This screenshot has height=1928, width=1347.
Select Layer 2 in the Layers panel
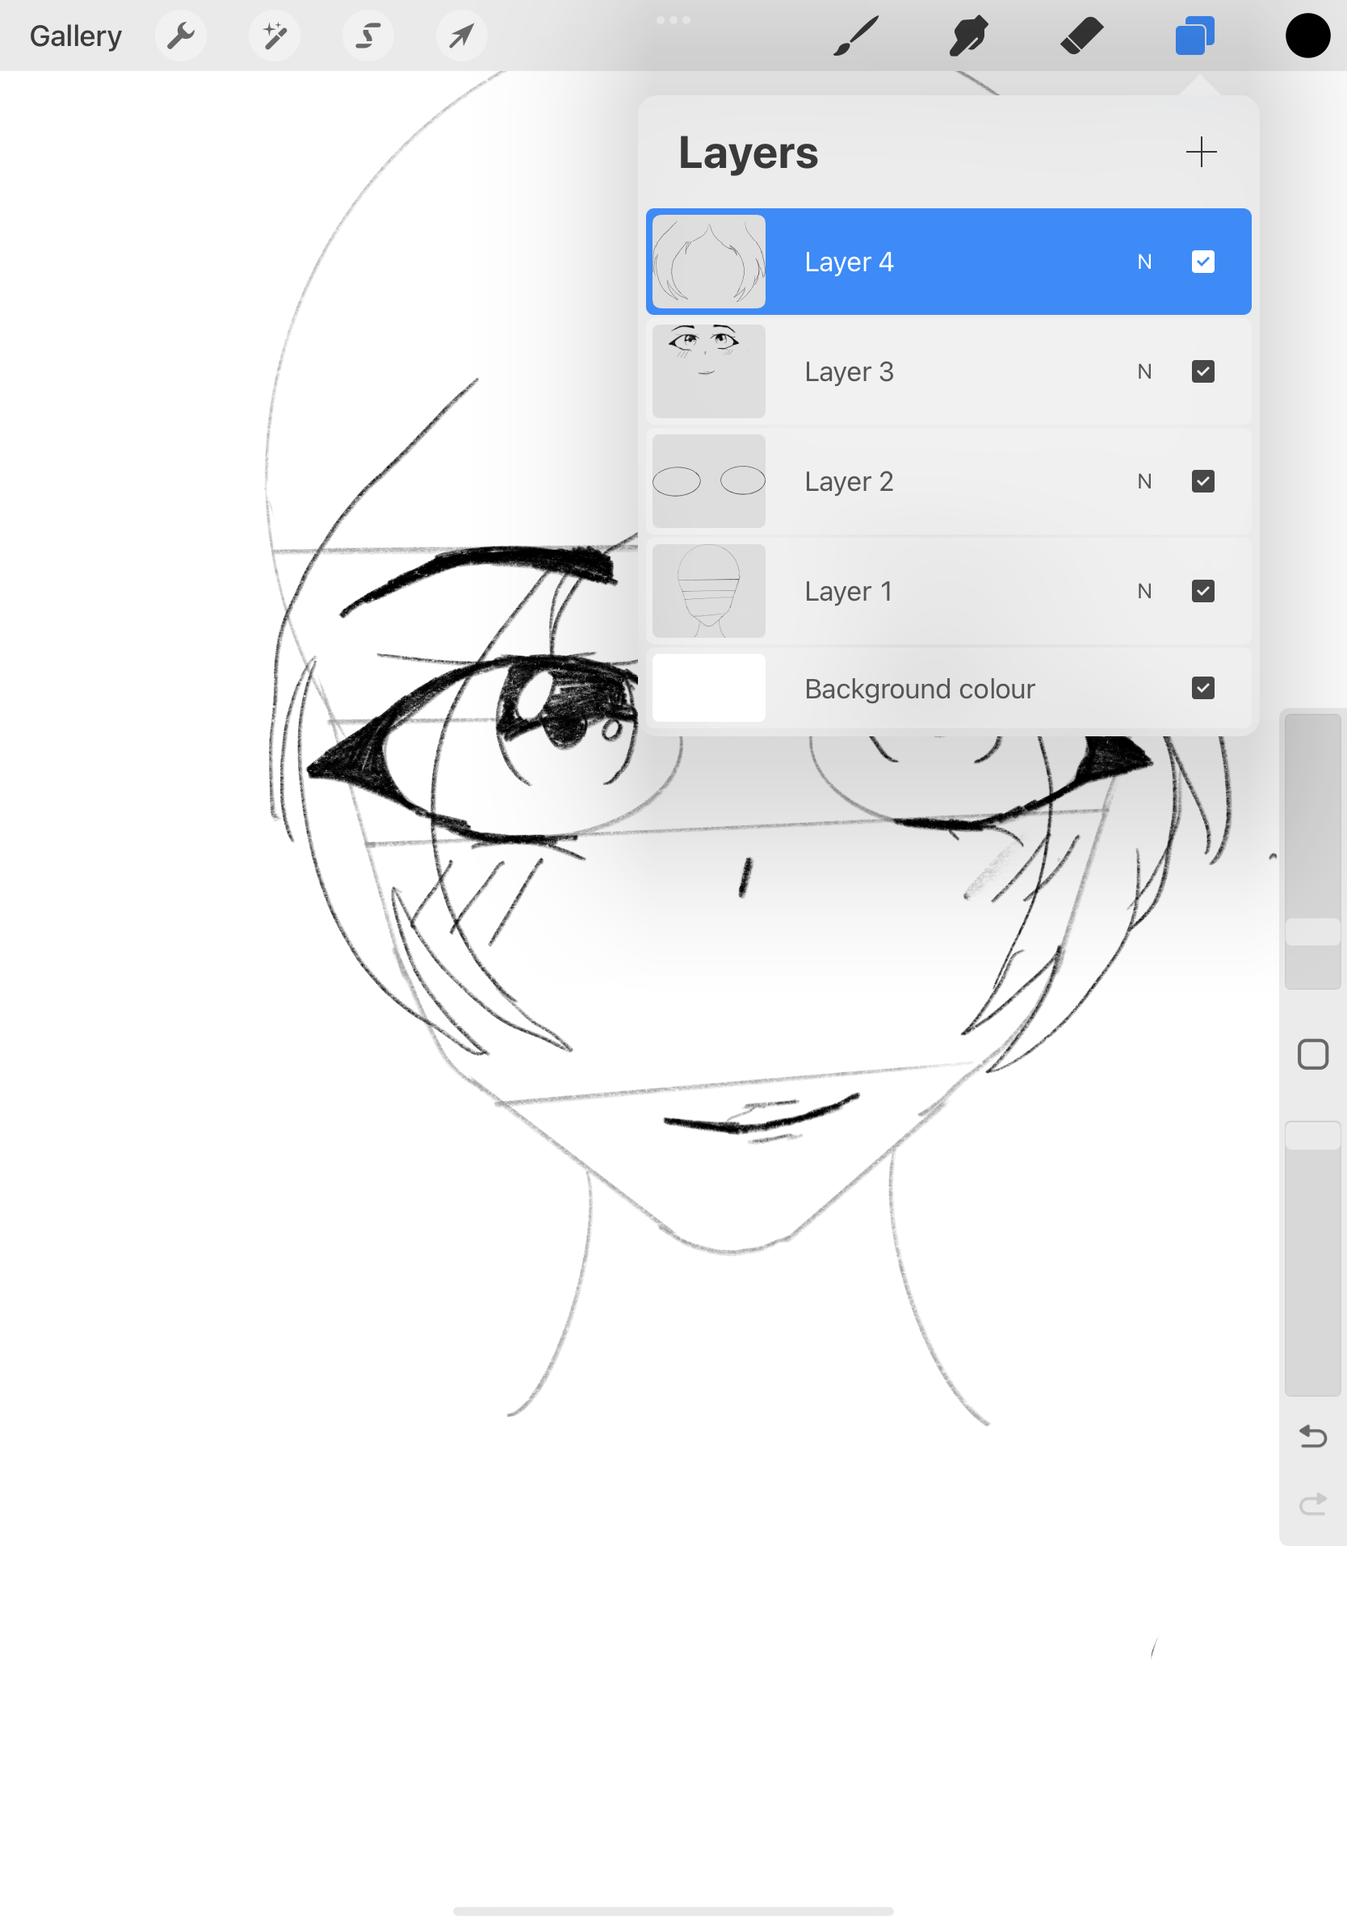point(924,481)
